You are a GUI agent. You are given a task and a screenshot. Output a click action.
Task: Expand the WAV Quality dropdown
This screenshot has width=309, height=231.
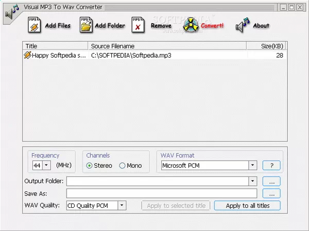[x=122, y=205]
